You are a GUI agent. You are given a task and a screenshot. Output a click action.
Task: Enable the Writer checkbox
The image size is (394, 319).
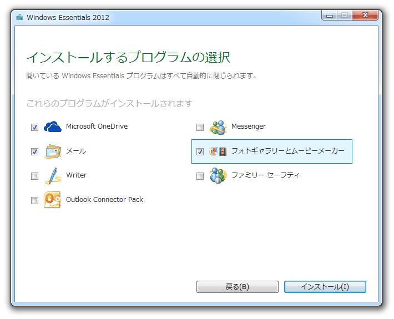coord(34,176)
